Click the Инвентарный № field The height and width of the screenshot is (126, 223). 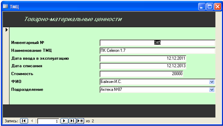(x=157, y=43)
